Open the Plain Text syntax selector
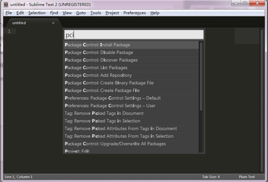The width and height of the screenshot is (268, 182). (x=247, y=177)
